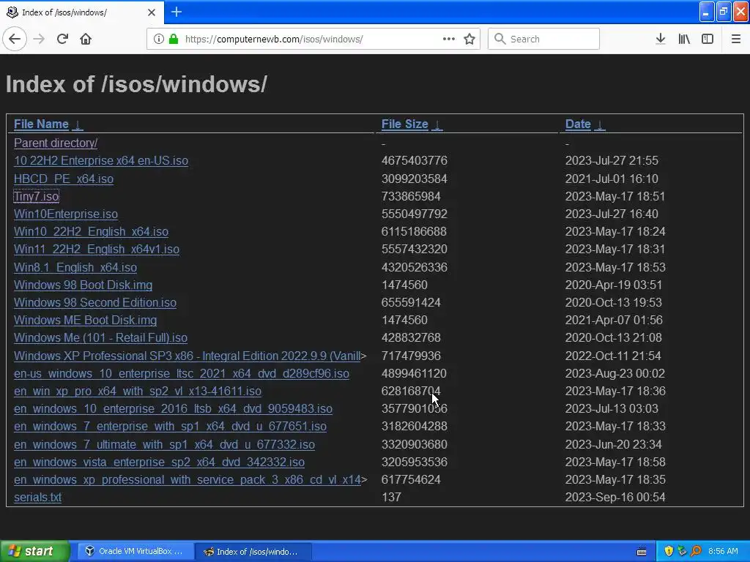Click the date 2023-Sep-16 00:54
Screen dimensions: 750x562
click(615, 498)
